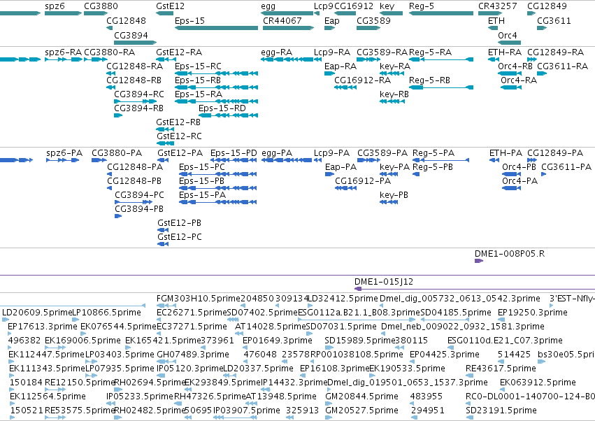Select protein CG3894-PB label

(139, 209)
